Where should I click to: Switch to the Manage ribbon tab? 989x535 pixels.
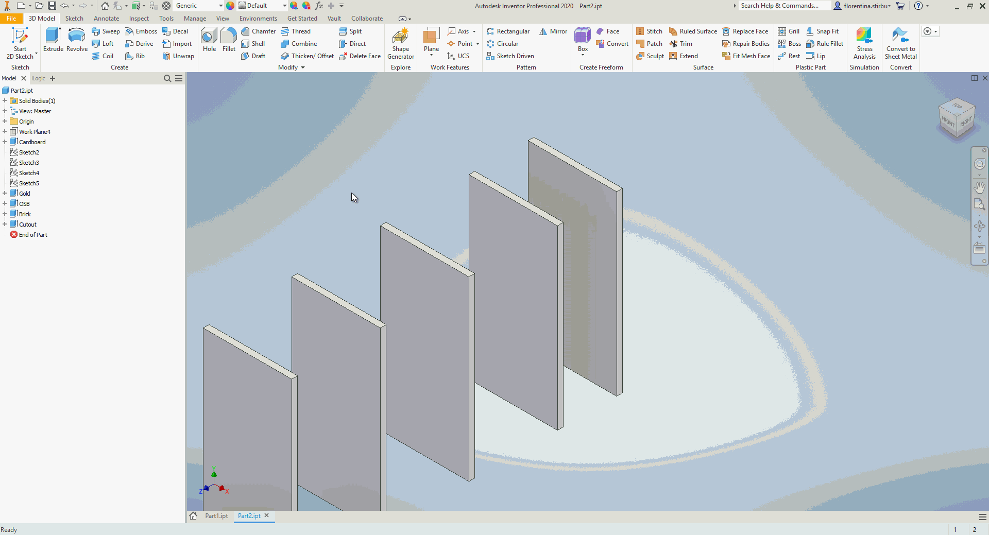195,19
